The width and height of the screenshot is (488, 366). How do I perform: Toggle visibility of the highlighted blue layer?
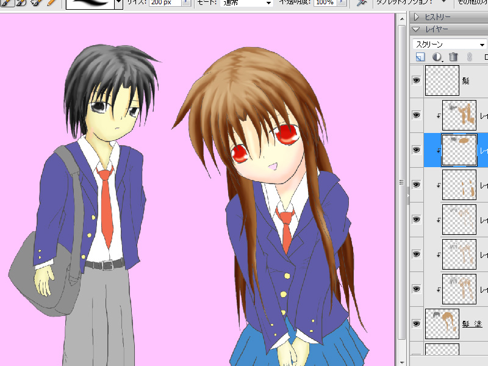point(417,150)
